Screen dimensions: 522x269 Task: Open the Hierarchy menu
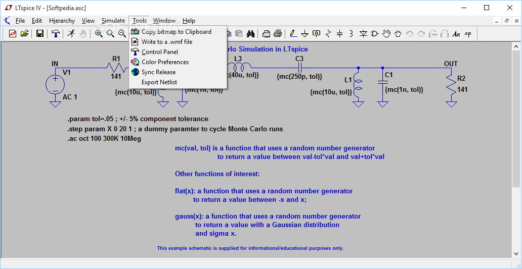62,21
